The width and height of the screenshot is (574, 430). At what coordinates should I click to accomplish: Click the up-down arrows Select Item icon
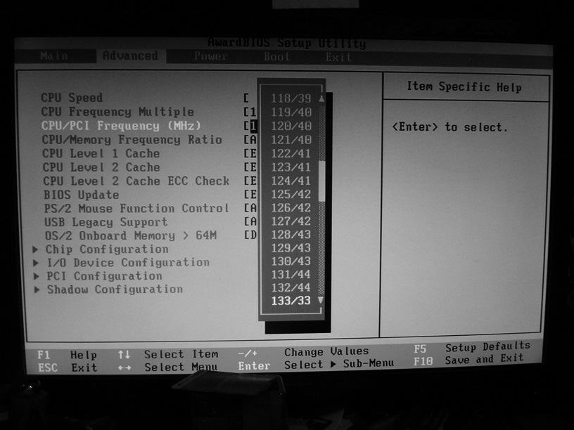point(124,354)
